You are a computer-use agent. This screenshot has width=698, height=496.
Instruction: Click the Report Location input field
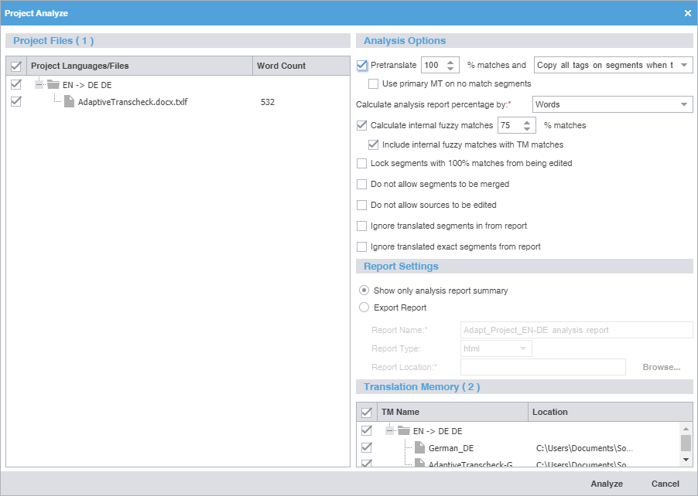pyautogui.click(x=542, y=367)
